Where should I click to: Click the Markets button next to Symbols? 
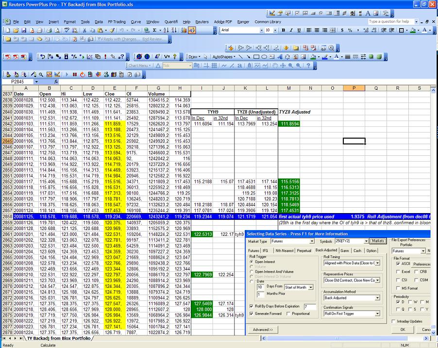[x=379, y=241]
